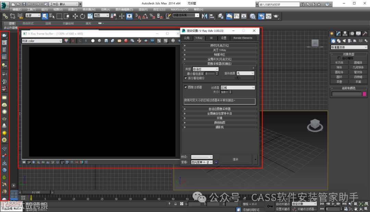Expand the 摄影机 rollout
The image size is (370, 212).
coord(220,127)
